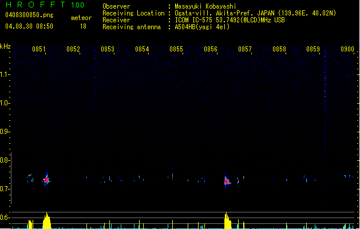This screenshot has height=229, width=360.
Task: Click the 0857 time marker
Action: (245, 49)
